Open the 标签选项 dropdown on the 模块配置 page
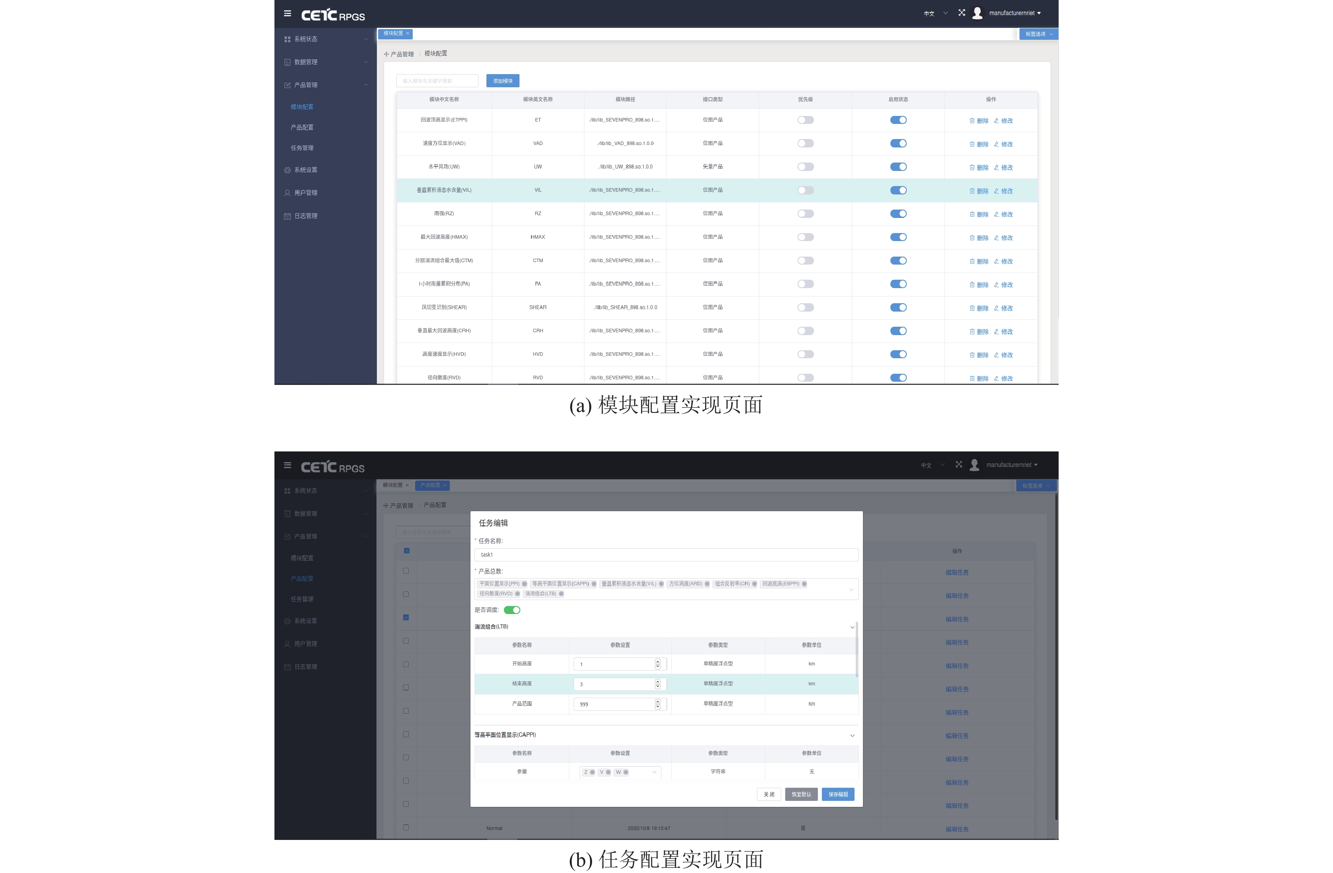The image size is (1333, 873). [x=1039, y=34]
